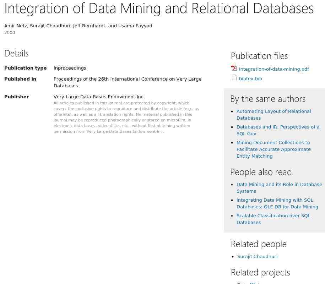
Task: Download the bibtex.bib file
Action: [x=250, y=79]
